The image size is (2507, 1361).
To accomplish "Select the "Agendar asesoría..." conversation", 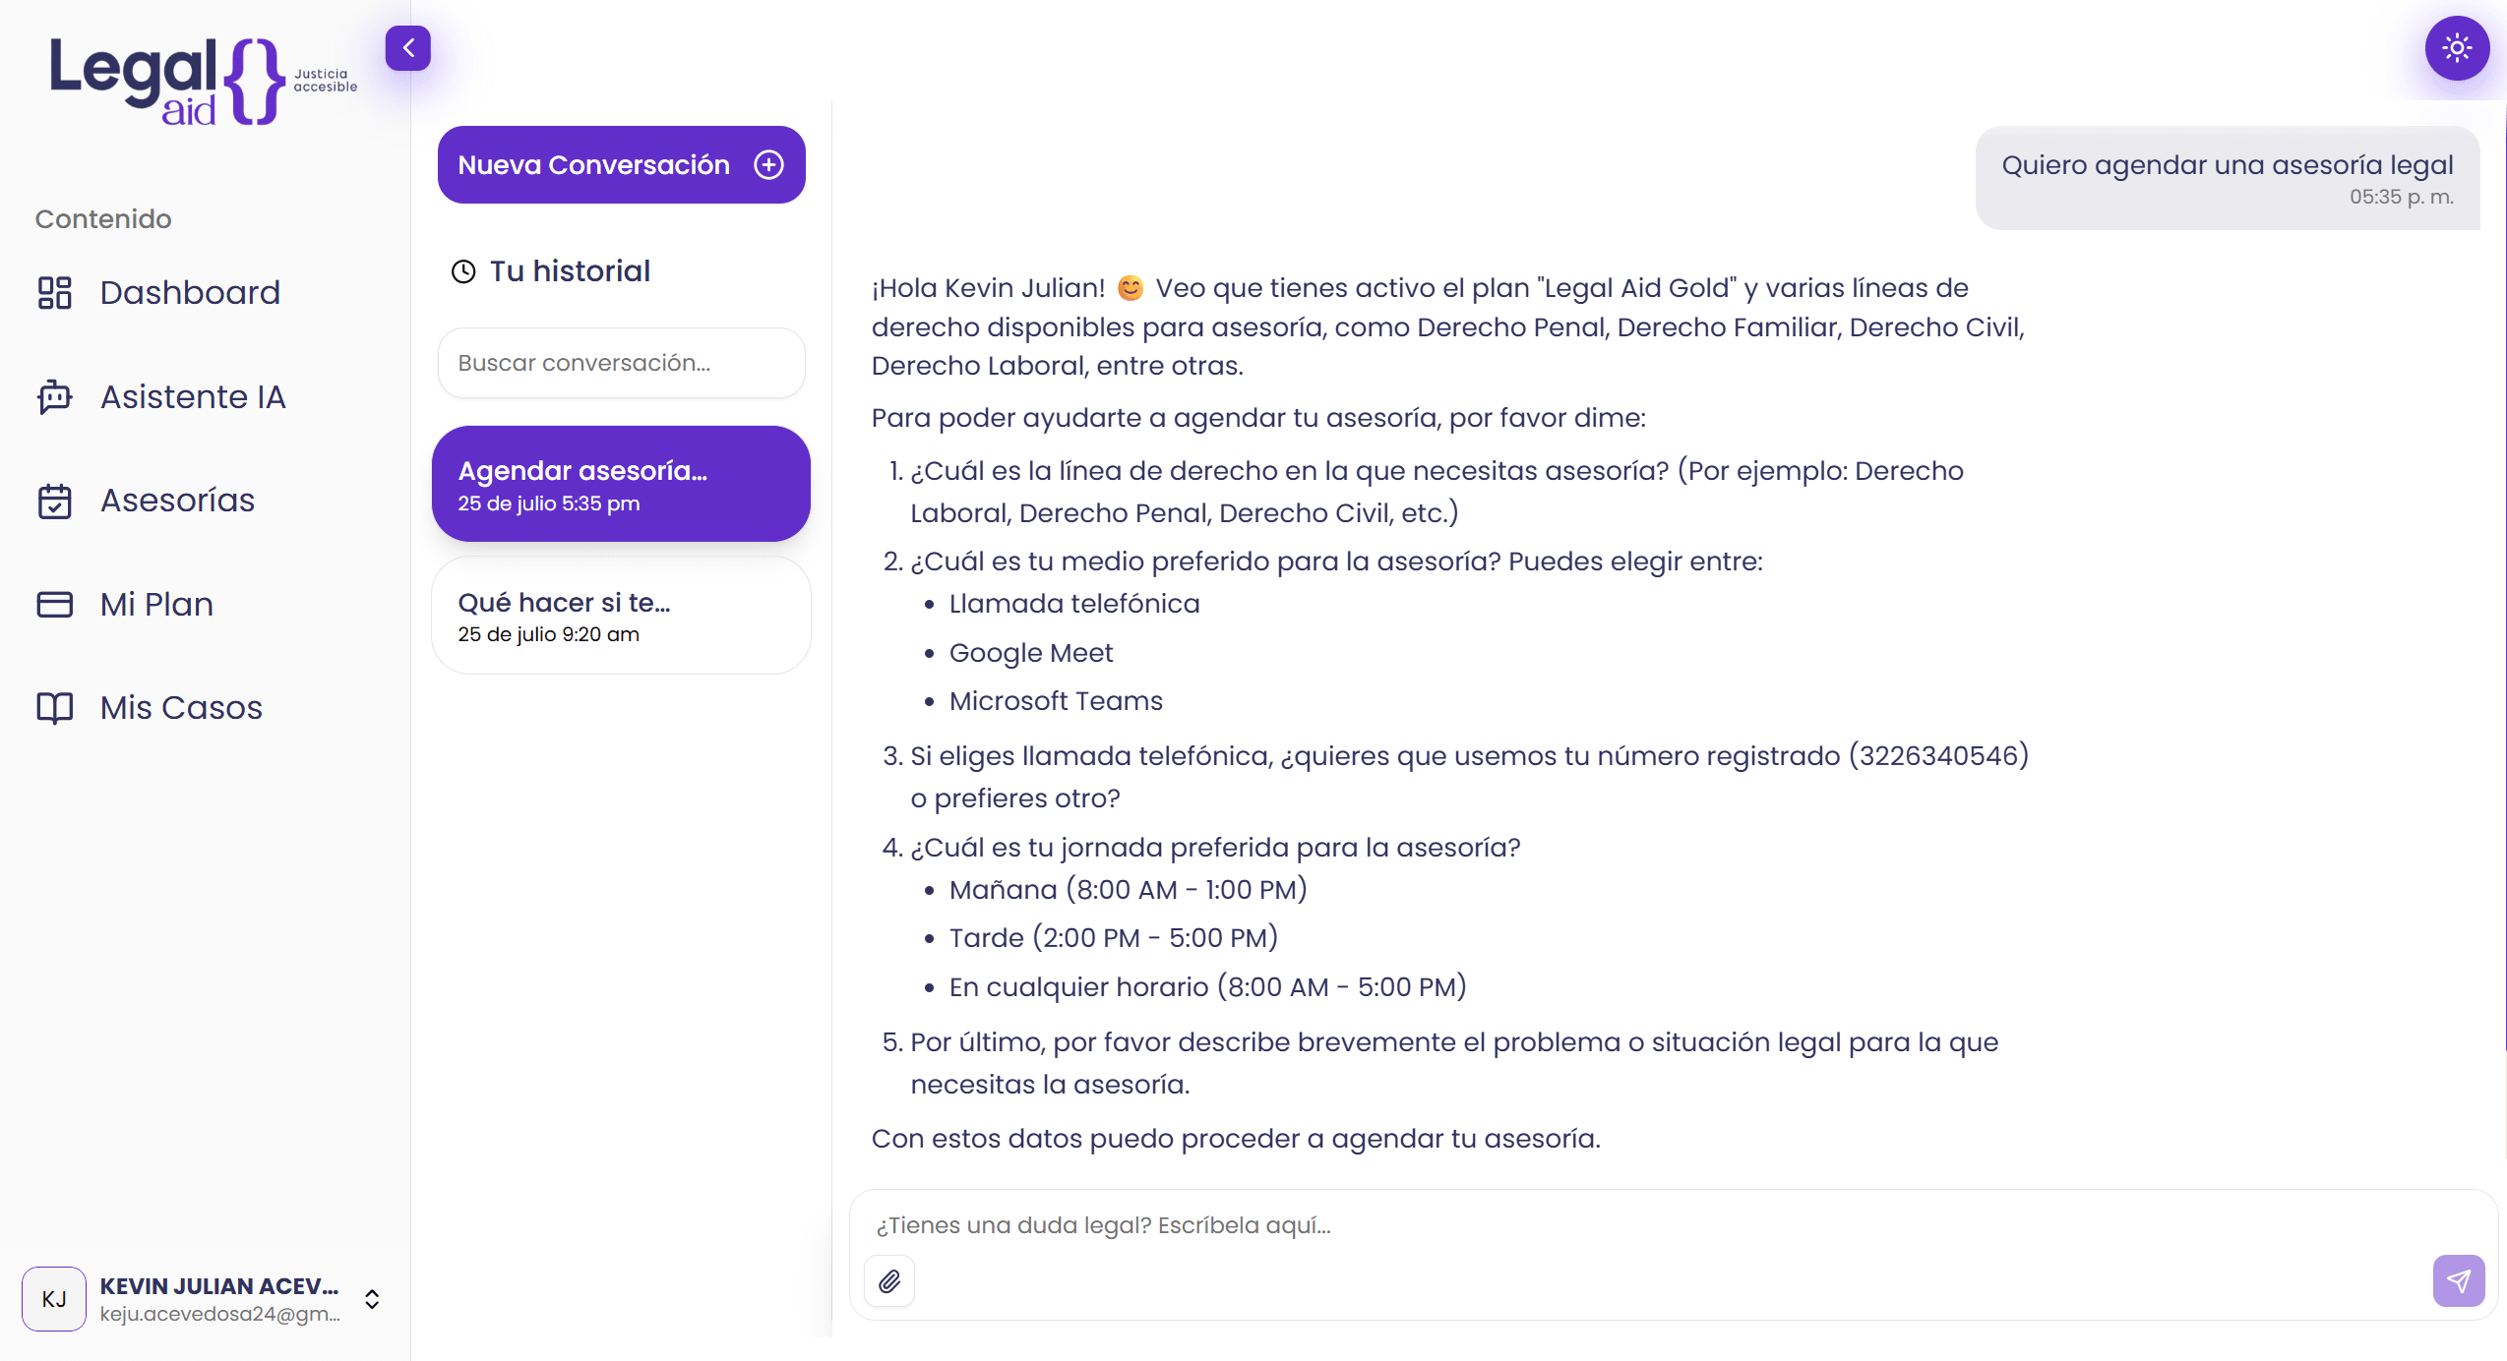I will pos(621,484).
